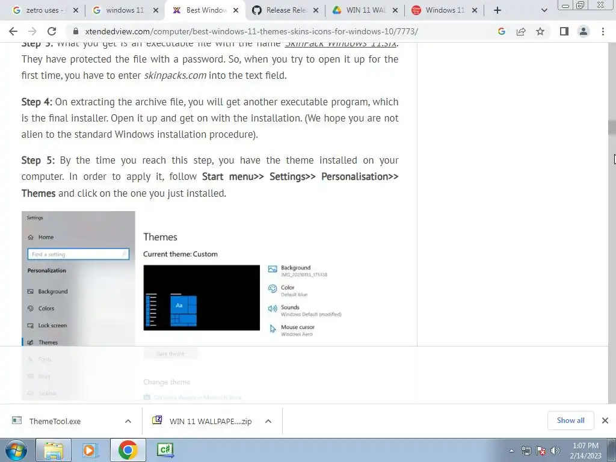Show hidden system tray icons
The image size is (616, 462).
click(511, 451)
